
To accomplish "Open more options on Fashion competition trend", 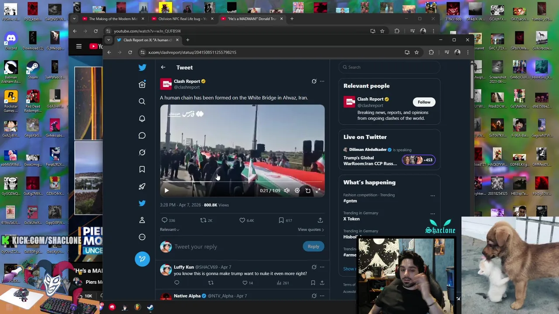I will point(432,196).
